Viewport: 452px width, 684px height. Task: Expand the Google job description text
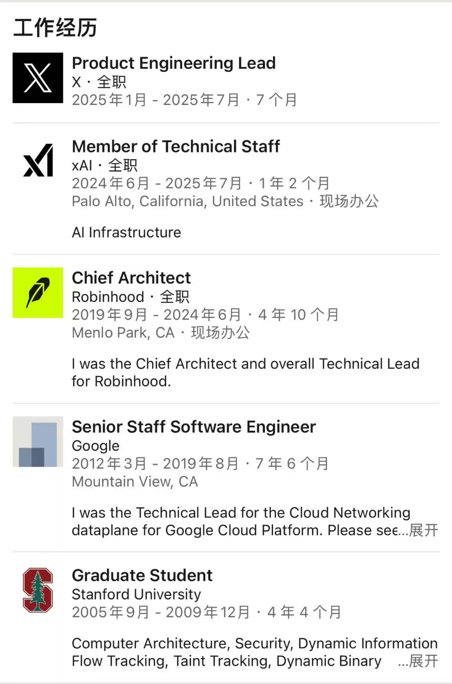(424, 530)
